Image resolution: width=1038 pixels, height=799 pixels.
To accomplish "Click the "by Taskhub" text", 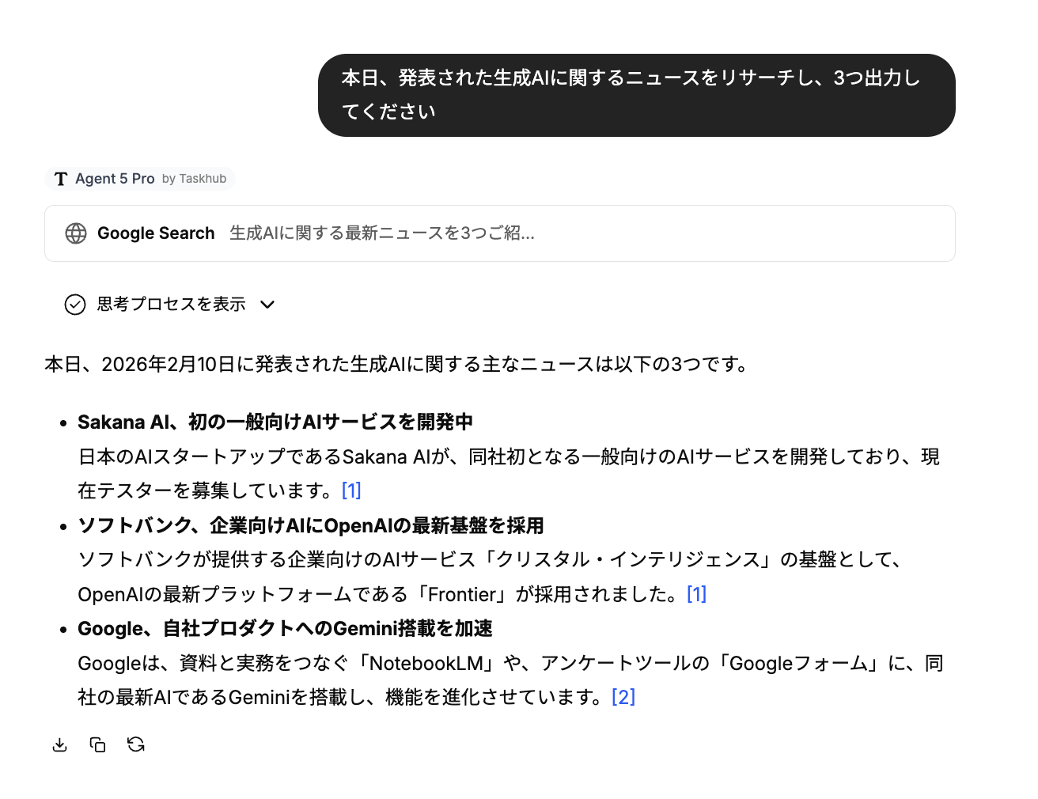I will coord(194,179).
